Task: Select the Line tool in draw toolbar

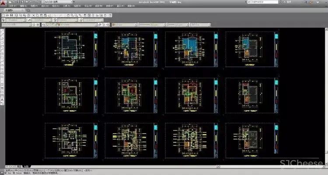Action: [2, 32]
